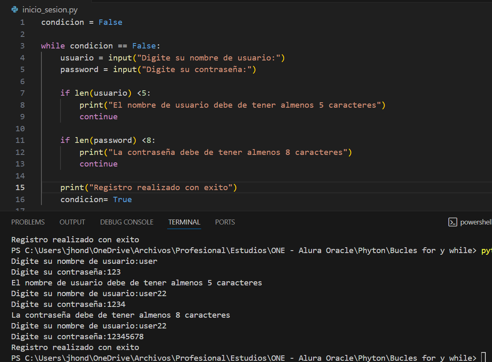Click the powershell terminal icon
This screenshot has width=492, height=362.
point(453,222)
